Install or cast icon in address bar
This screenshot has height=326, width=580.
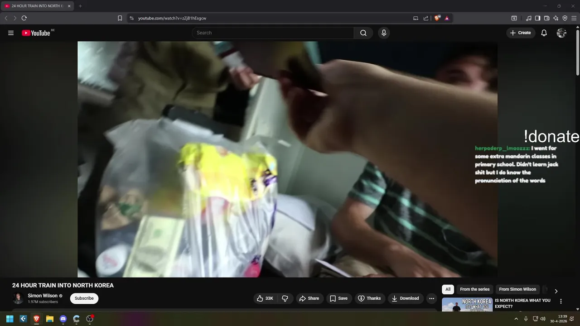coord(416,18)
